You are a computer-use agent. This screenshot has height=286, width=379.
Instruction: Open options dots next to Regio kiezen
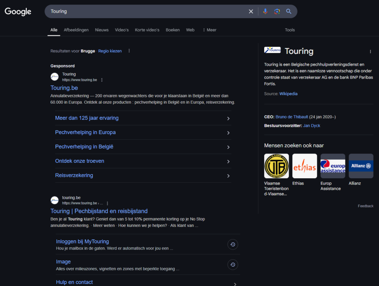tap(129, 51)
